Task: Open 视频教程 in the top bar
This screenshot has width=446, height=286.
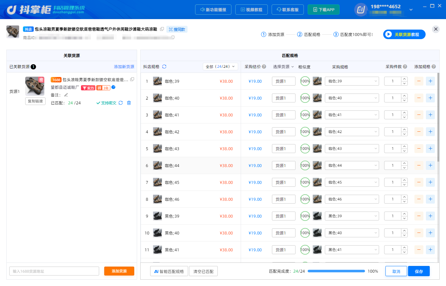Action: click(252, 10)
